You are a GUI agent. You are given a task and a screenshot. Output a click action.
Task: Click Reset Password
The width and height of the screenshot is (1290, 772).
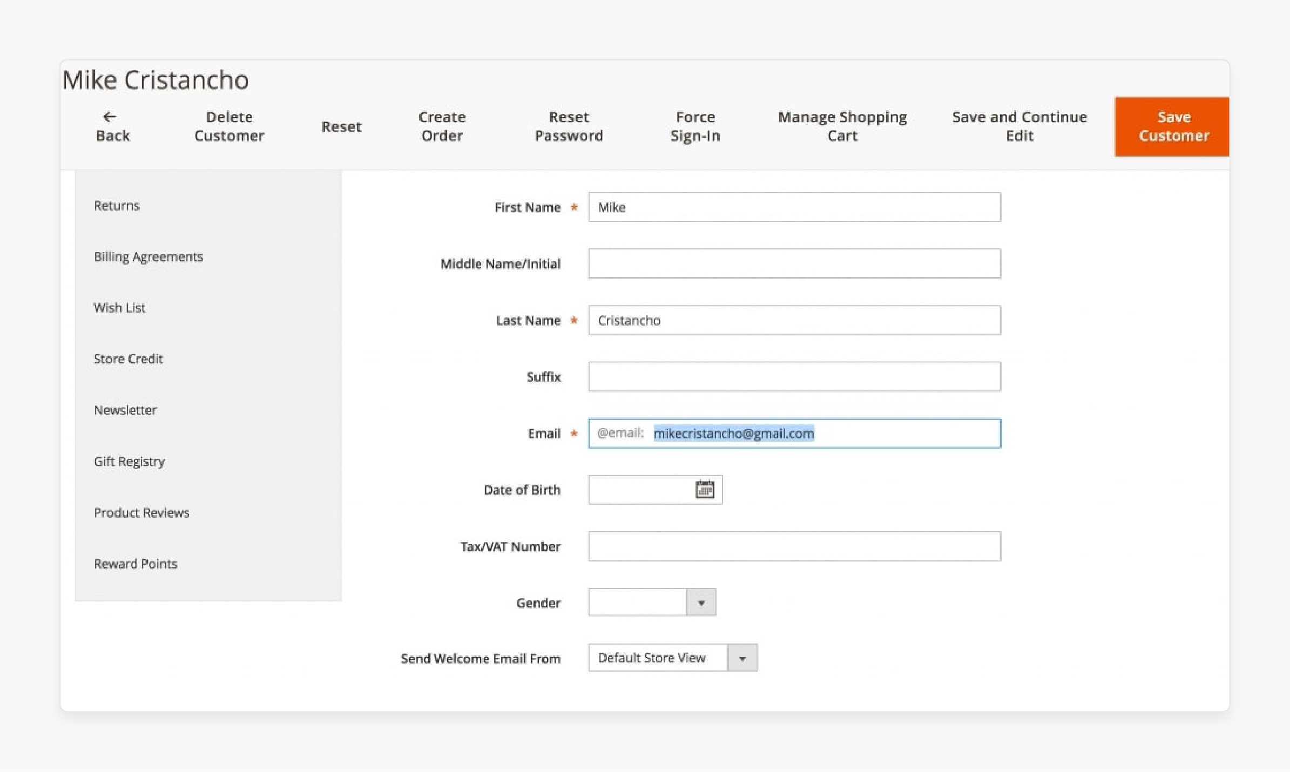[x=569, y=126]
